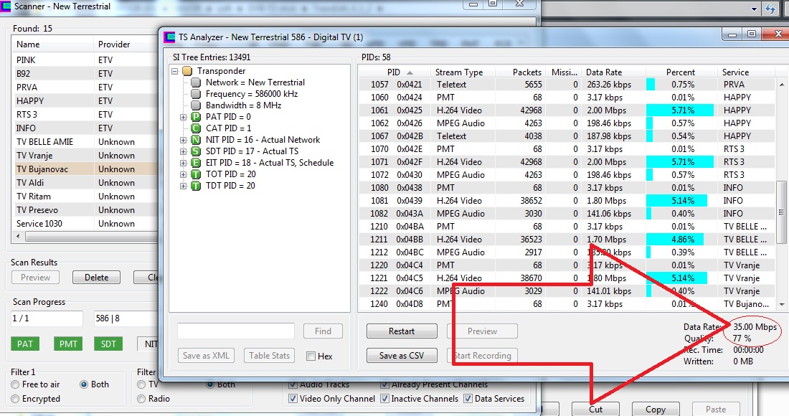Click the scroll-up arrow of PID table
Viewport: 789px width, 416px height.
[x=781, y=85]
